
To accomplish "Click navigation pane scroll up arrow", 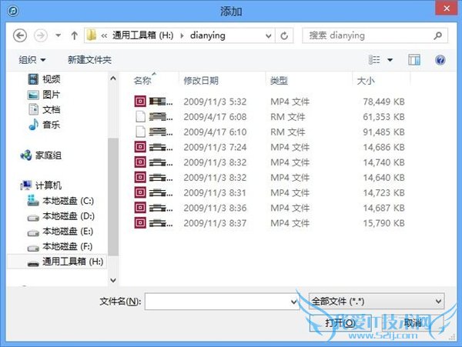I will point(113,78).
